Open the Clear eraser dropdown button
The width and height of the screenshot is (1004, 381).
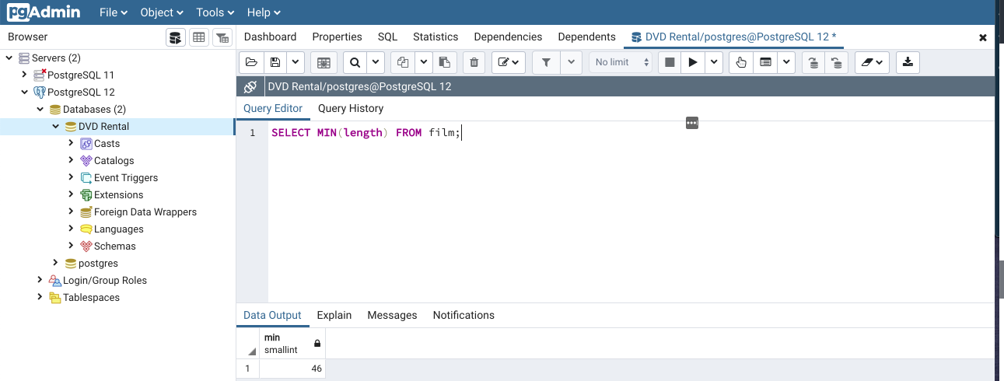872,62
